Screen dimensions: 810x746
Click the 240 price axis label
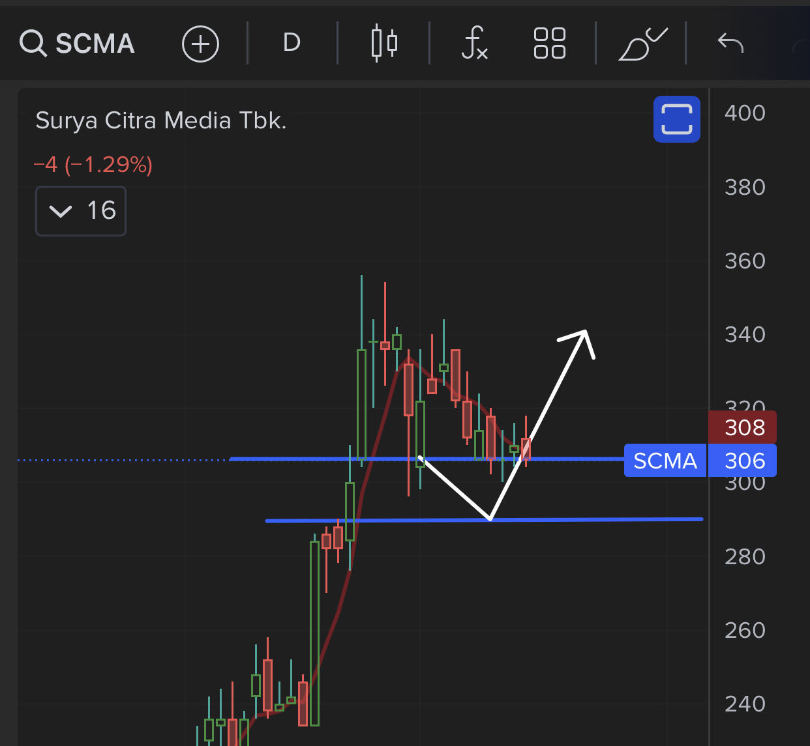745,704
